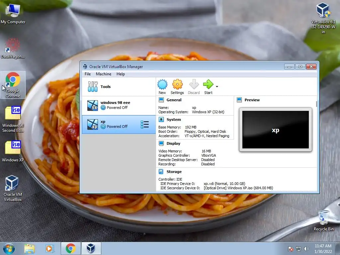Open the xp machine tools list menu icon
The height and width of the screenshot is (255, 340).
(x=145, y=124)
